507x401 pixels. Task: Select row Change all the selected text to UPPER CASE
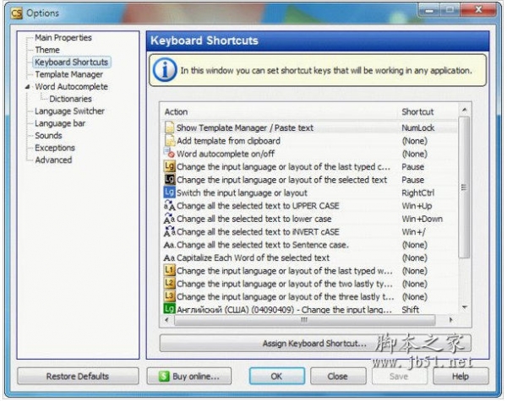click(x=309, y=206)
